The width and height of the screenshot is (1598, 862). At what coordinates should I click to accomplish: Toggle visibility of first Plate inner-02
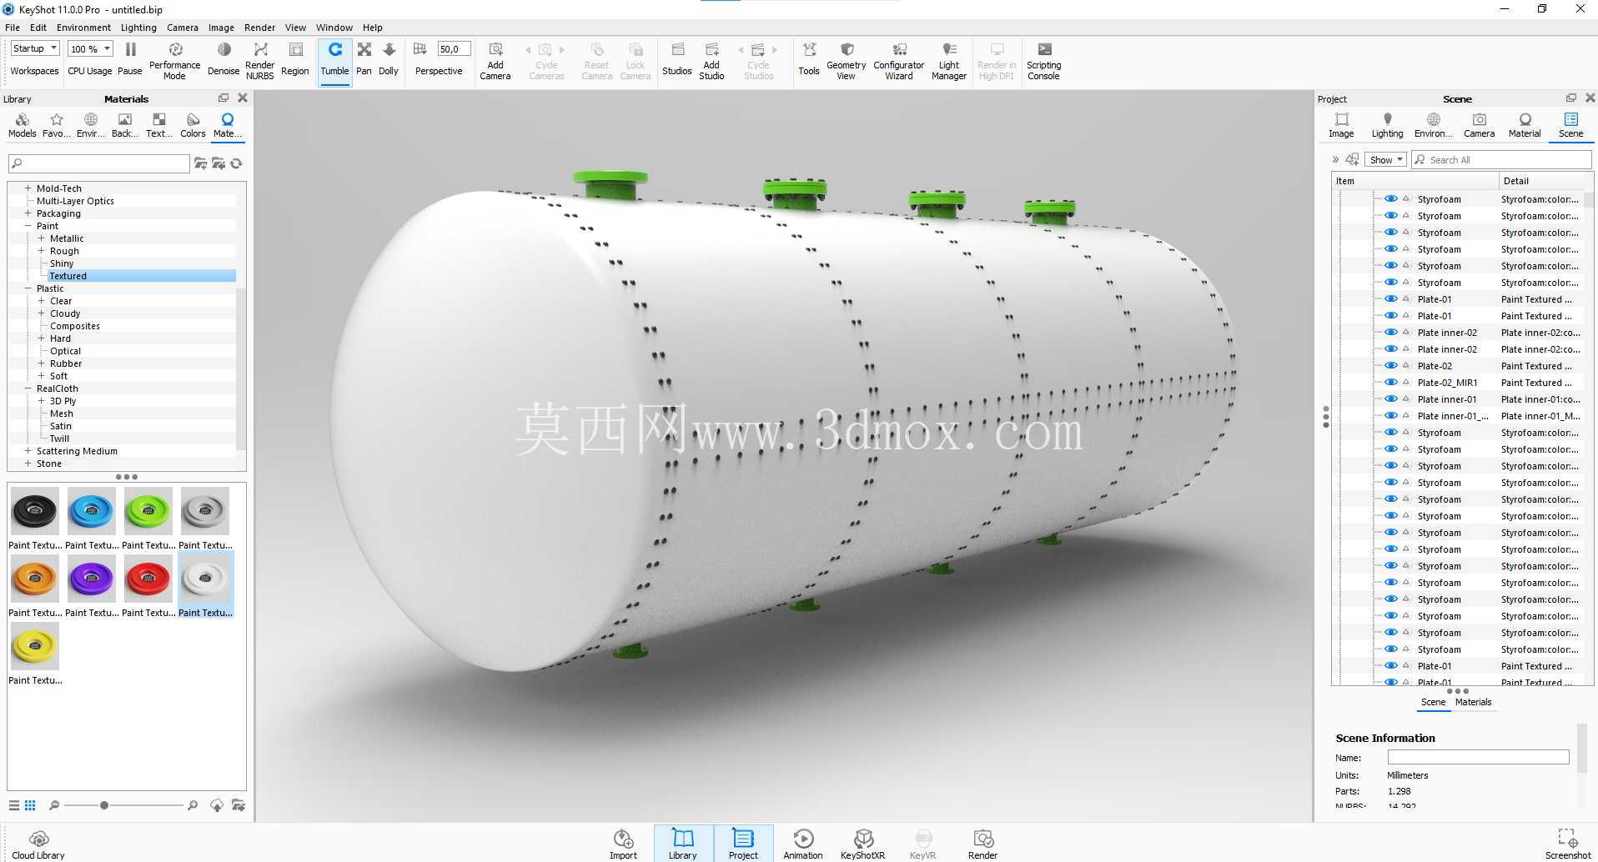[x=1390, y=333]
